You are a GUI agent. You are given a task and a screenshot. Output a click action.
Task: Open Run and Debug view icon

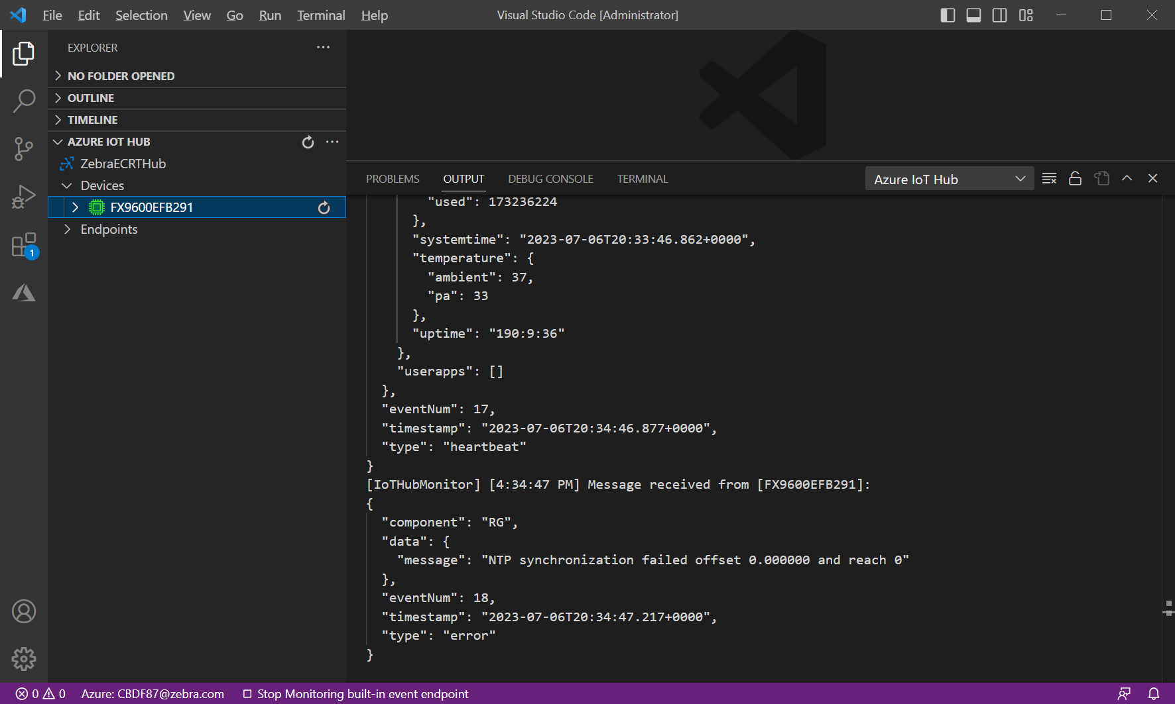coord(24,197)
